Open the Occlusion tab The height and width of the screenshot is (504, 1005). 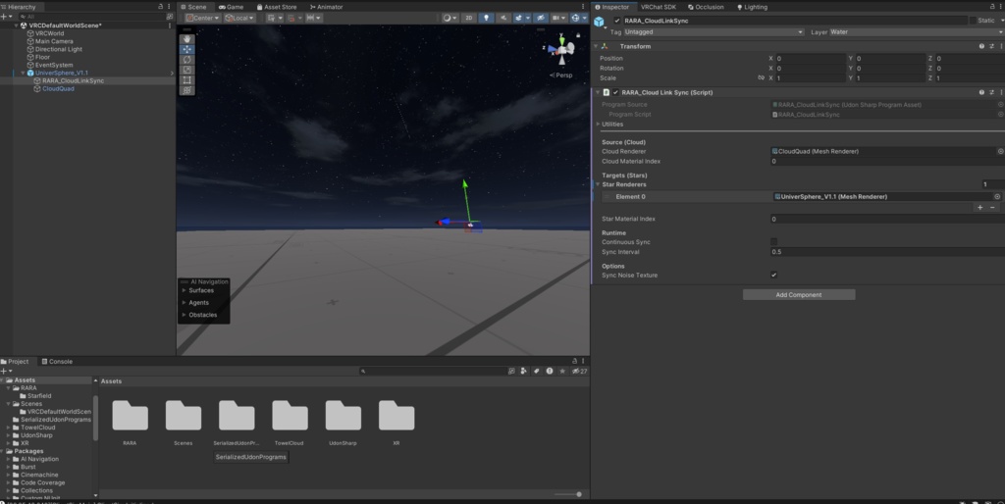[706, 7]
